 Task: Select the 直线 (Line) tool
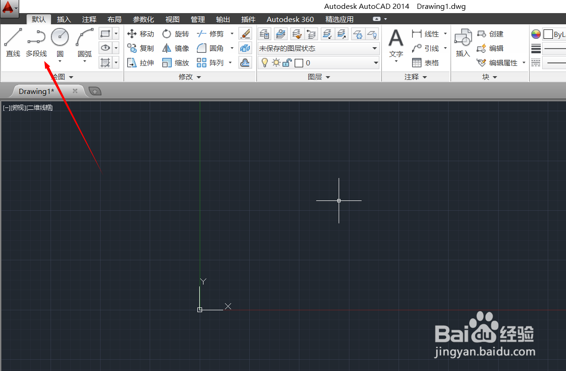tap(13, 43)
